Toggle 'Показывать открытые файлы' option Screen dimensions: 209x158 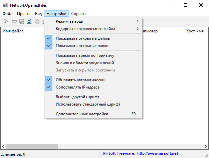point(93,38)
